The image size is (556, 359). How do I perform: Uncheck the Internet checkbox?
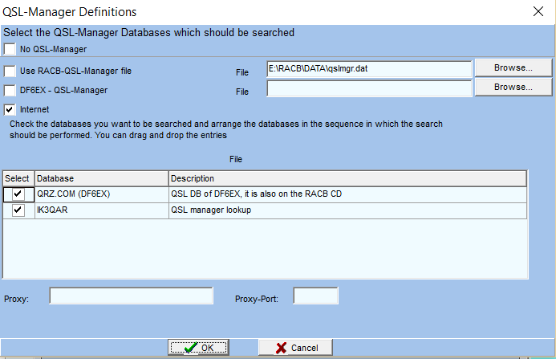pos(10,109)
